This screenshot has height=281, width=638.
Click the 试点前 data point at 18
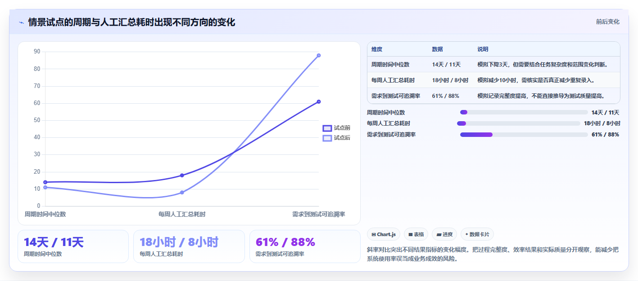(182, 175)
